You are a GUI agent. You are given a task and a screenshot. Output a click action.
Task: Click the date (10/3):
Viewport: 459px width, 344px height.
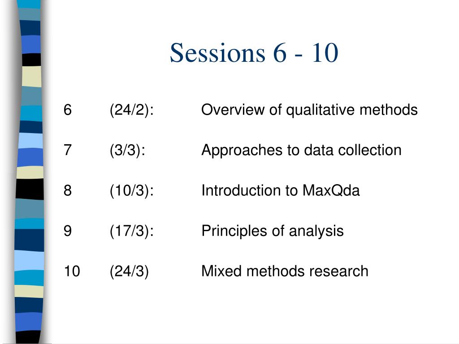132,191
